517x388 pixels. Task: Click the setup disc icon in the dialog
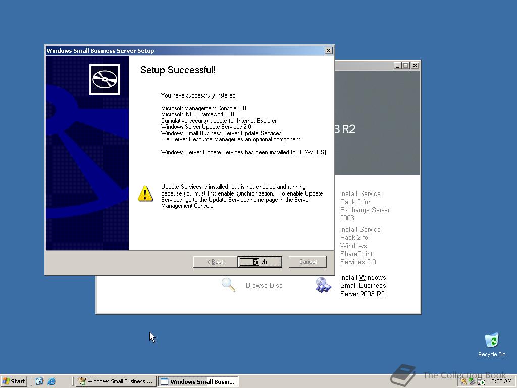105,79
